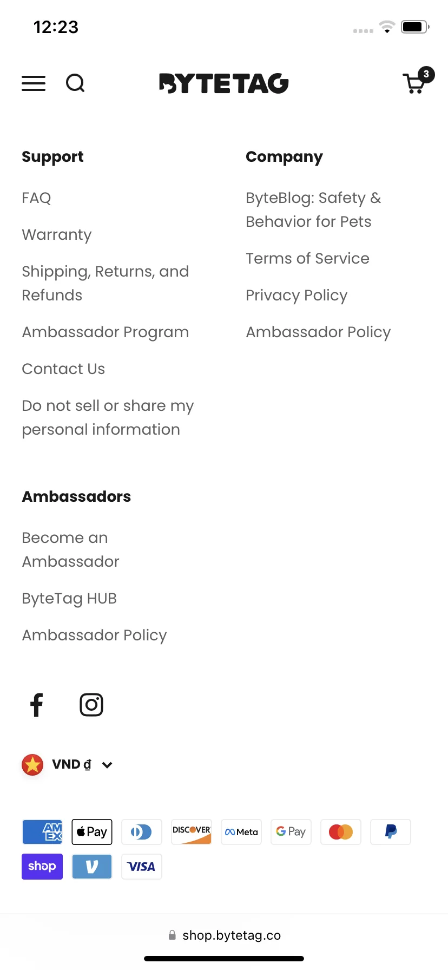
Task: Expand the VND currency selector
Action: 67,765
